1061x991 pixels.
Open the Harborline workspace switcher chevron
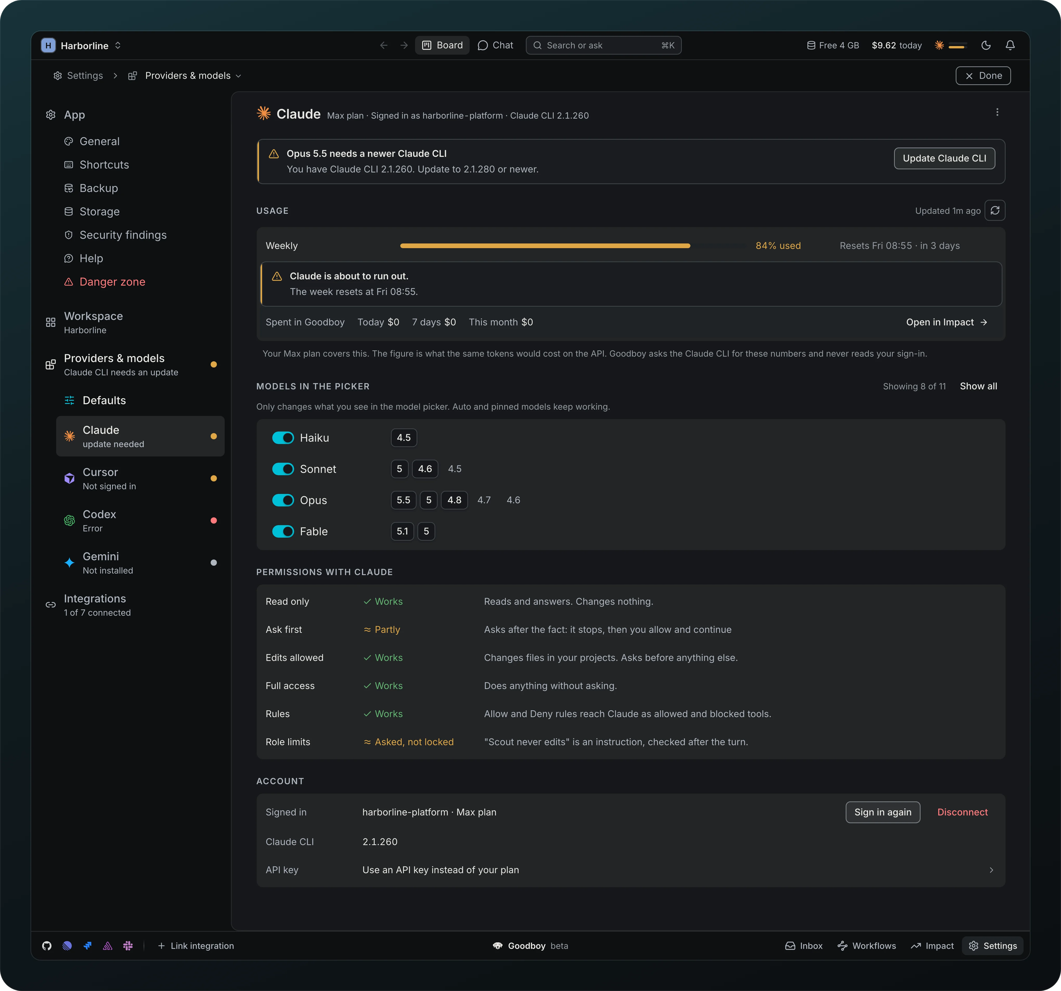click(x=118, y=45)
